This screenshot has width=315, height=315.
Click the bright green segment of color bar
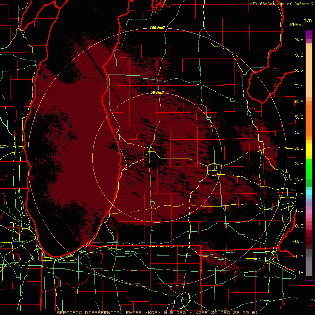point(309,170)
